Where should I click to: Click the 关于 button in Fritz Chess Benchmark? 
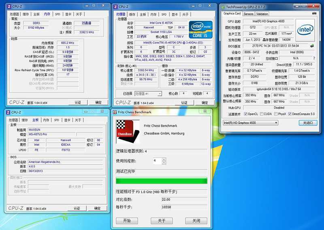click(x=162, y=221)
